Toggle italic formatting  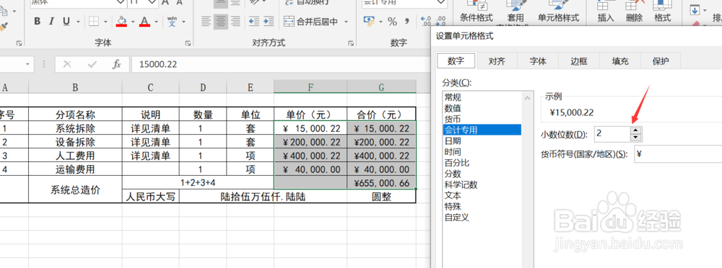click(51, 21)
